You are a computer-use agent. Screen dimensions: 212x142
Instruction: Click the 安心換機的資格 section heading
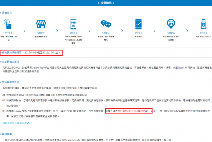point(11,62)
